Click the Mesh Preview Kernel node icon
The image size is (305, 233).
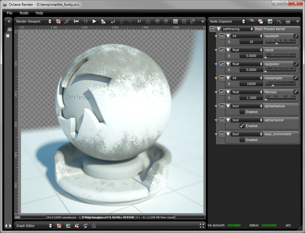point(213,29)
